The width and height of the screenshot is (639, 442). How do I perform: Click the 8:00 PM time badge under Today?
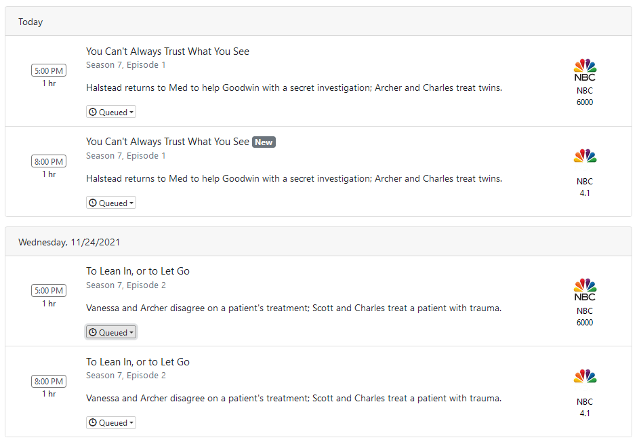tap(49, 161)
